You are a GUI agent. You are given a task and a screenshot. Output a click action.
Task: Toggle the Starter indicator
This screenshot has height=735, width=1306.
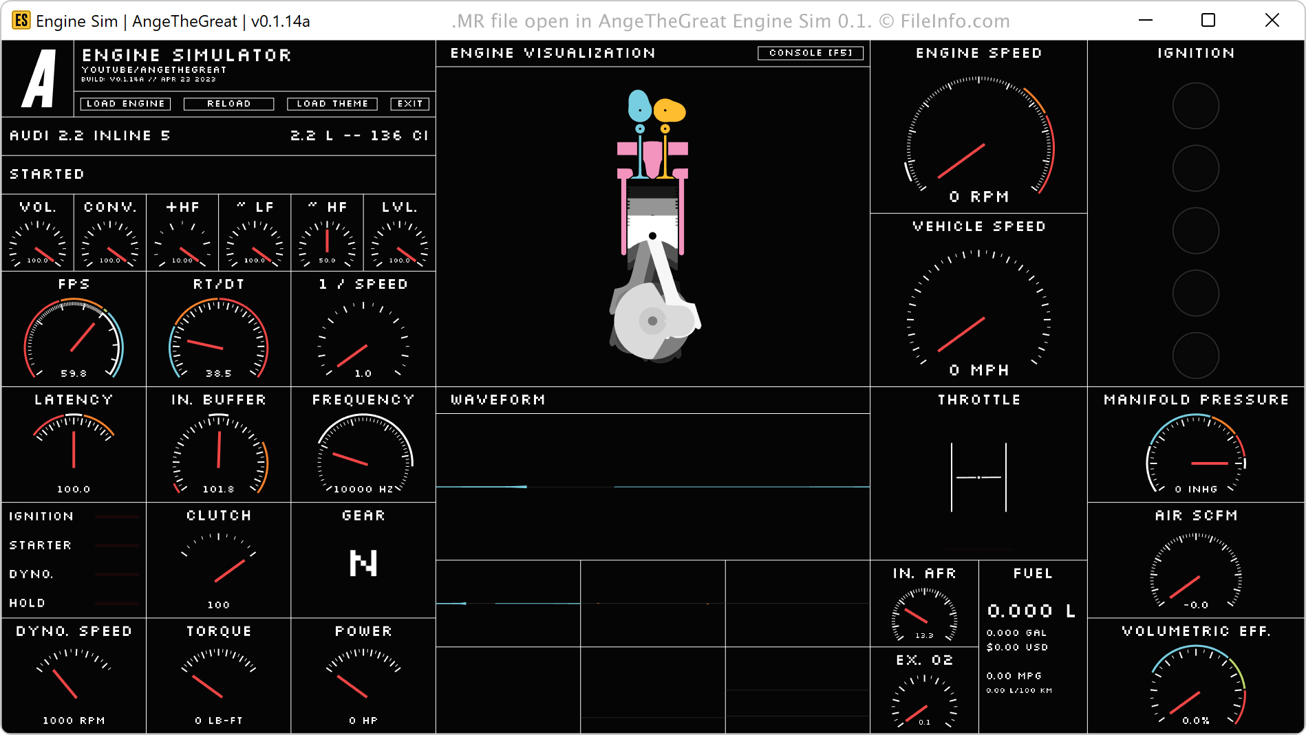point(117,545)
